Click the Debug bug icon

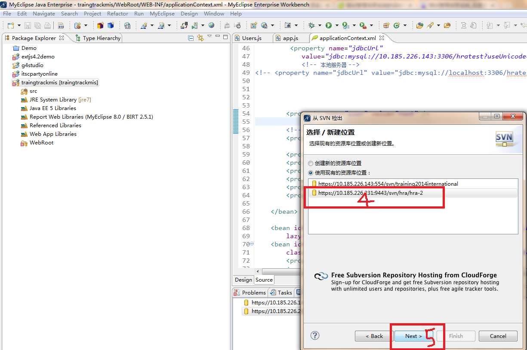[311, 25]
